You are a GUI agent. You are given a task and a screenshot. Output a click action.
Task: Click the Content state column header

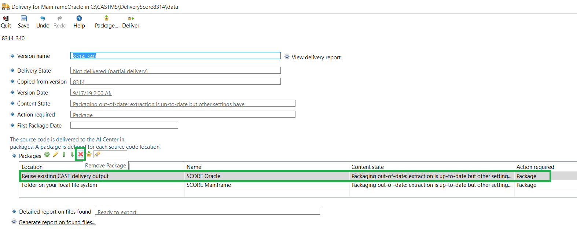367,167
